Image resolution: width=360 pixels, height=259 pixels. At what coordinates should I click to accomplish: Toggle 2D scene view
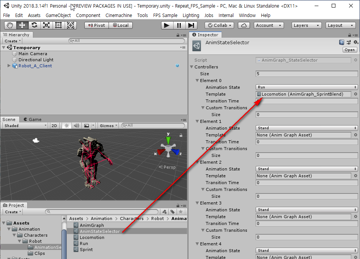pyautogui.click(x=54, y=126)
